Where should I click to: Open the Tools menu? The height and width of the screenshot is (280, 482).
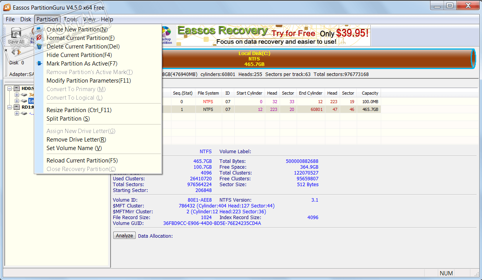pyautogui.click(x=71, y=19)
